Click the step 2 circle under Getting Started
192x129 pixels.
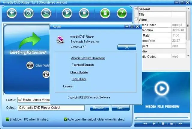coord(46,74)
